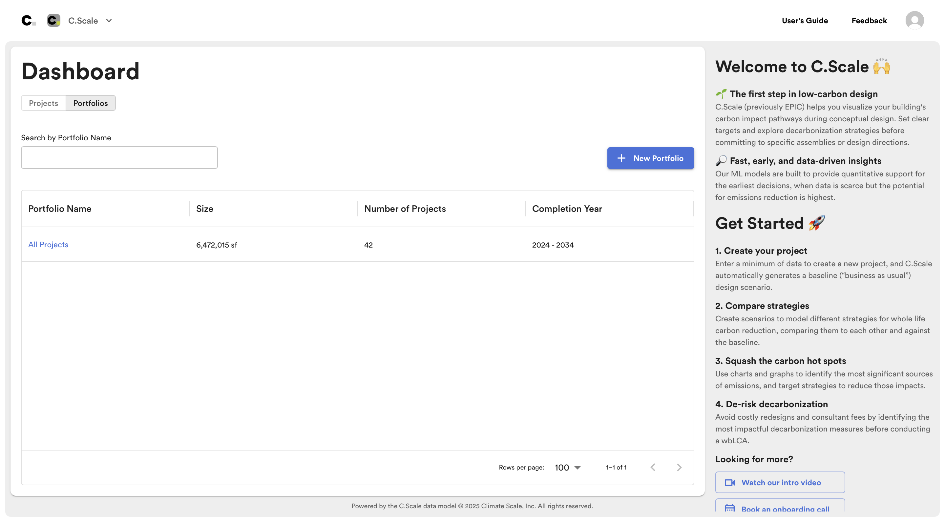Focus the Search by Portfolio Name field
Screen dimensions: 945x522
(119, 158)
